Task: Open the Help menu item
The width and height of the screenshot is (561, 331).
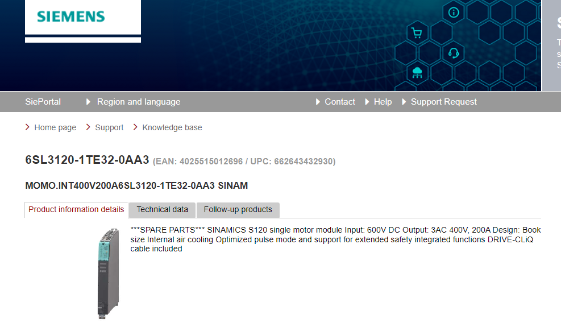Action: [x=383, y=102]
